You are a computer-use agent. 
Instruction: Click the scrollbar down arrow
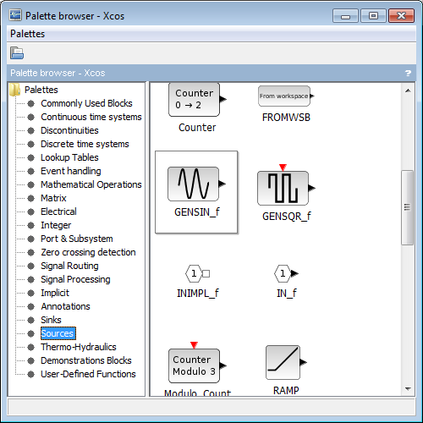(x=408, y=389)
